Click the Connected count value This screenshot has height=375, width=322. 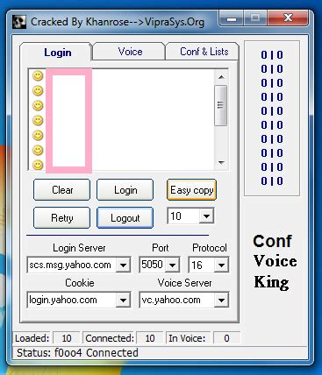tap(150, 338)
